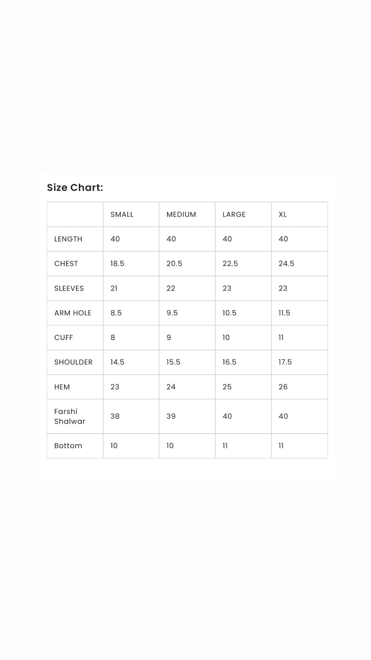Image resolution: width=371 pixels, height=660 pixels.
Task: Select the SLEEVES row label
Action: (x=69, y=288)
